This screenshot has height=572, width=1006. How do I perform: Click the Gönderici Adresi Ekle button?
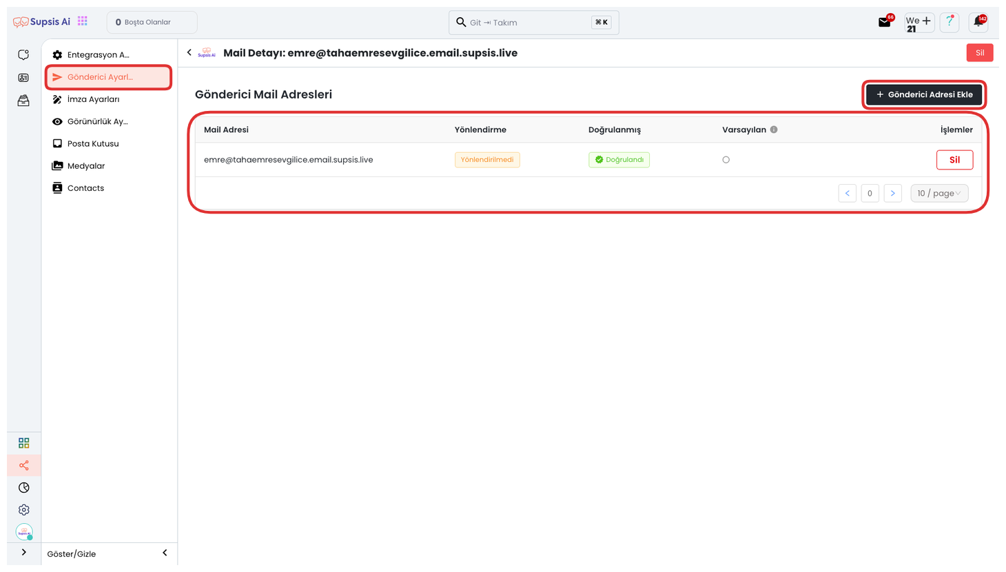(923, 94)
